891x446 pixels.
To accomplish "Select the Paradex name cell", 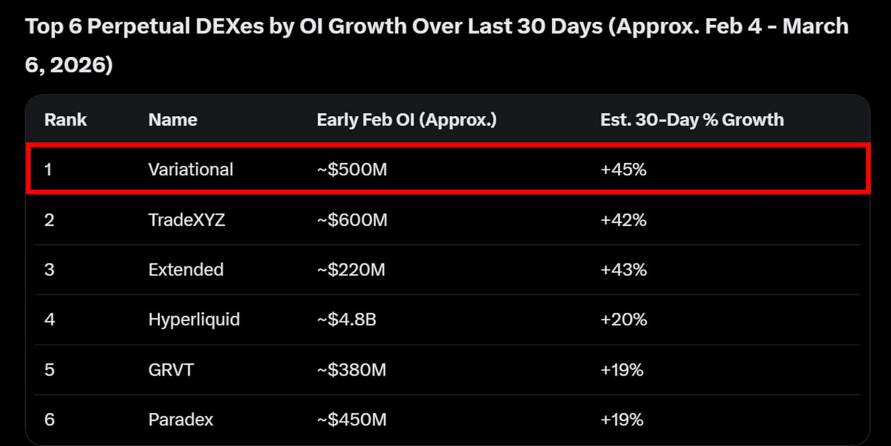I will (x=181, y=420).
